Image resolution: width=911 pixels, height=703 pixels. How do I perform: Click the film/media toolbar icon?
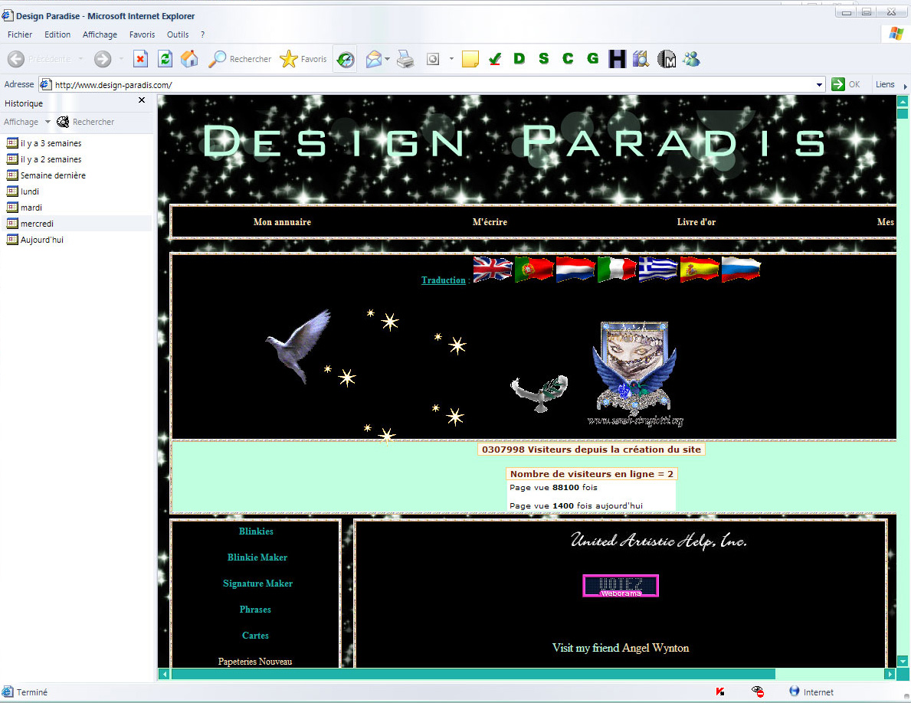641,59
